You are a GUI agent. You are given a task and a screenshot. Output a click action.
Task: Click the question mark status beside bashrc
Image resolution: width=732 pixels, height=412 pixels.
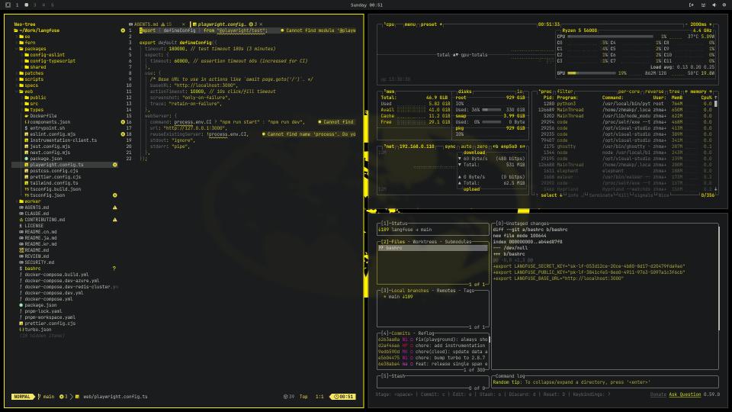click(x=114, y=269)
